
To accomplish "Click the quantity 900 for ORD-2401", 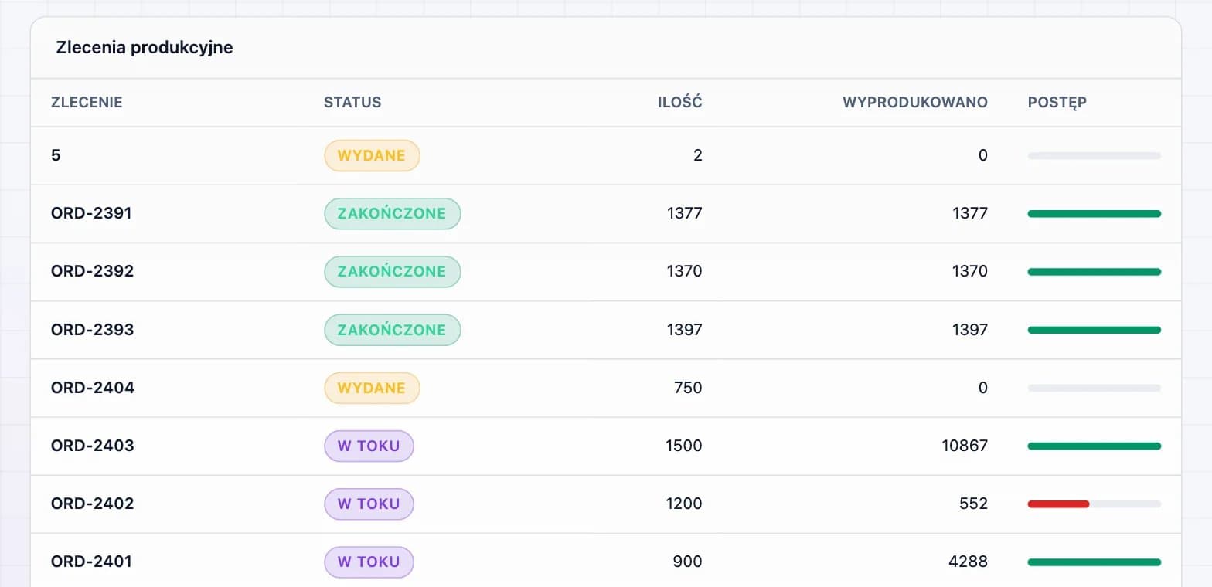I will pos(688,562).
